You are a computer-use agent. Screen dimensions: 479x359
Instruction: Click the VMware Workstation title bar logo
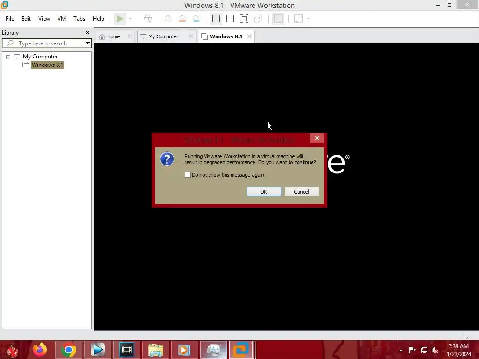(x=5, y=5)
